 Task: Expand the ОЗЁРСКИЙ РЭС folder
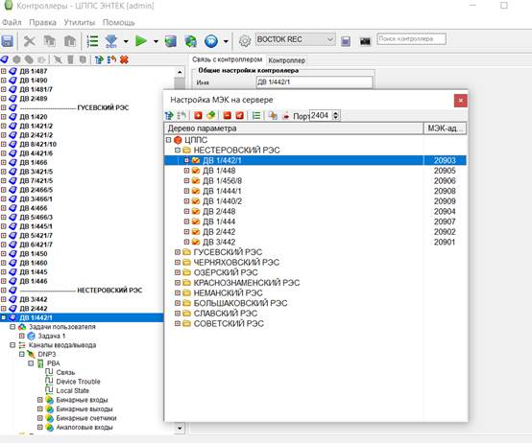tap(177, 272)
